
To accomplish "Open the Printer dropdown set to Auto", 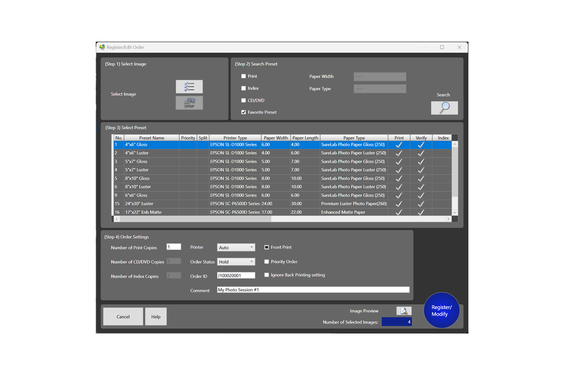I will point(236,247).
